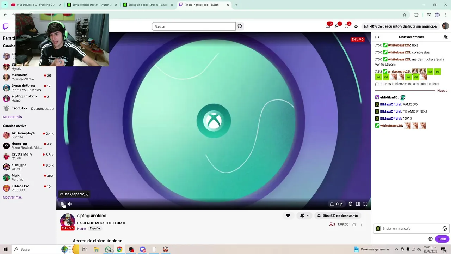The height and width of the screenshot is (254, 451).
Task: Pause the live stream video
Action: coord(62,204)
